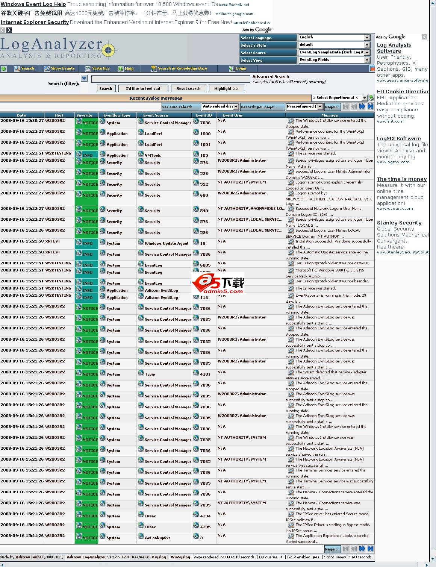Click message details icon in the Tcpip row
The height and width of the screenshot is (567, 436).
291,372
